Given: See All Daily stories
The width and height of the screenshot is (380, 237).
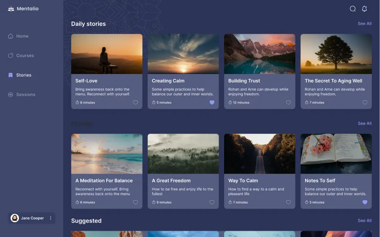Looking at the screenshot, I should (x=364, y=24).
